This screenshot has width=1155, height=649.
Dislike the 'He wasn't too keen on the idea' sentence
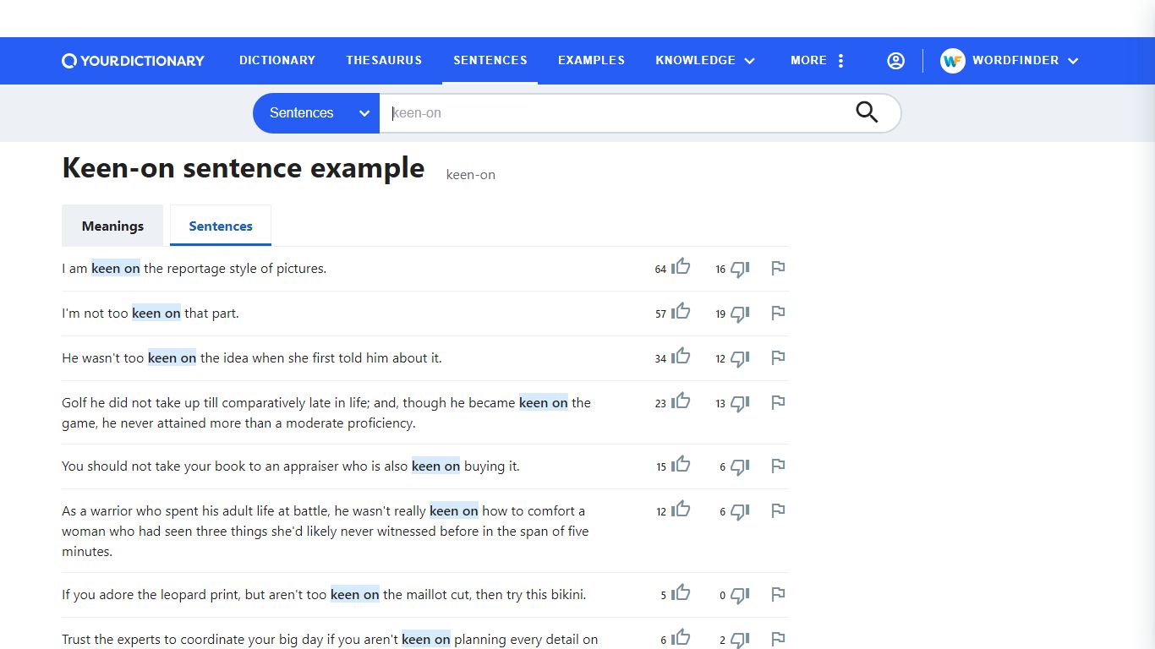740,358
